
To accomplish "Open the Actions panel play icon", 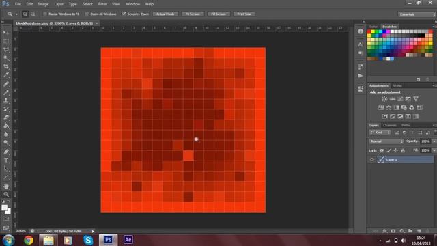I will (x=361, y=76).
